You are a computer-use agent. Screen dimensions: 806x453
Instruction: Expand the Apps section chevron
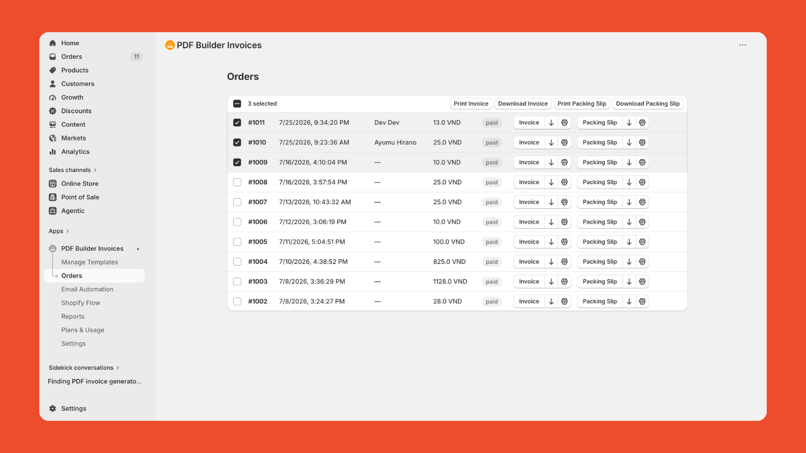point(68,232)
